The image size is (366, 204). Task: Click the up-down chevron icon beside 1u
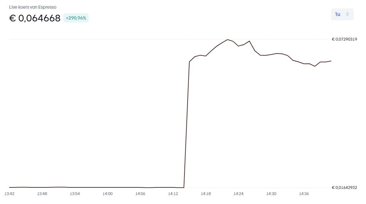(x=347, y=14)
